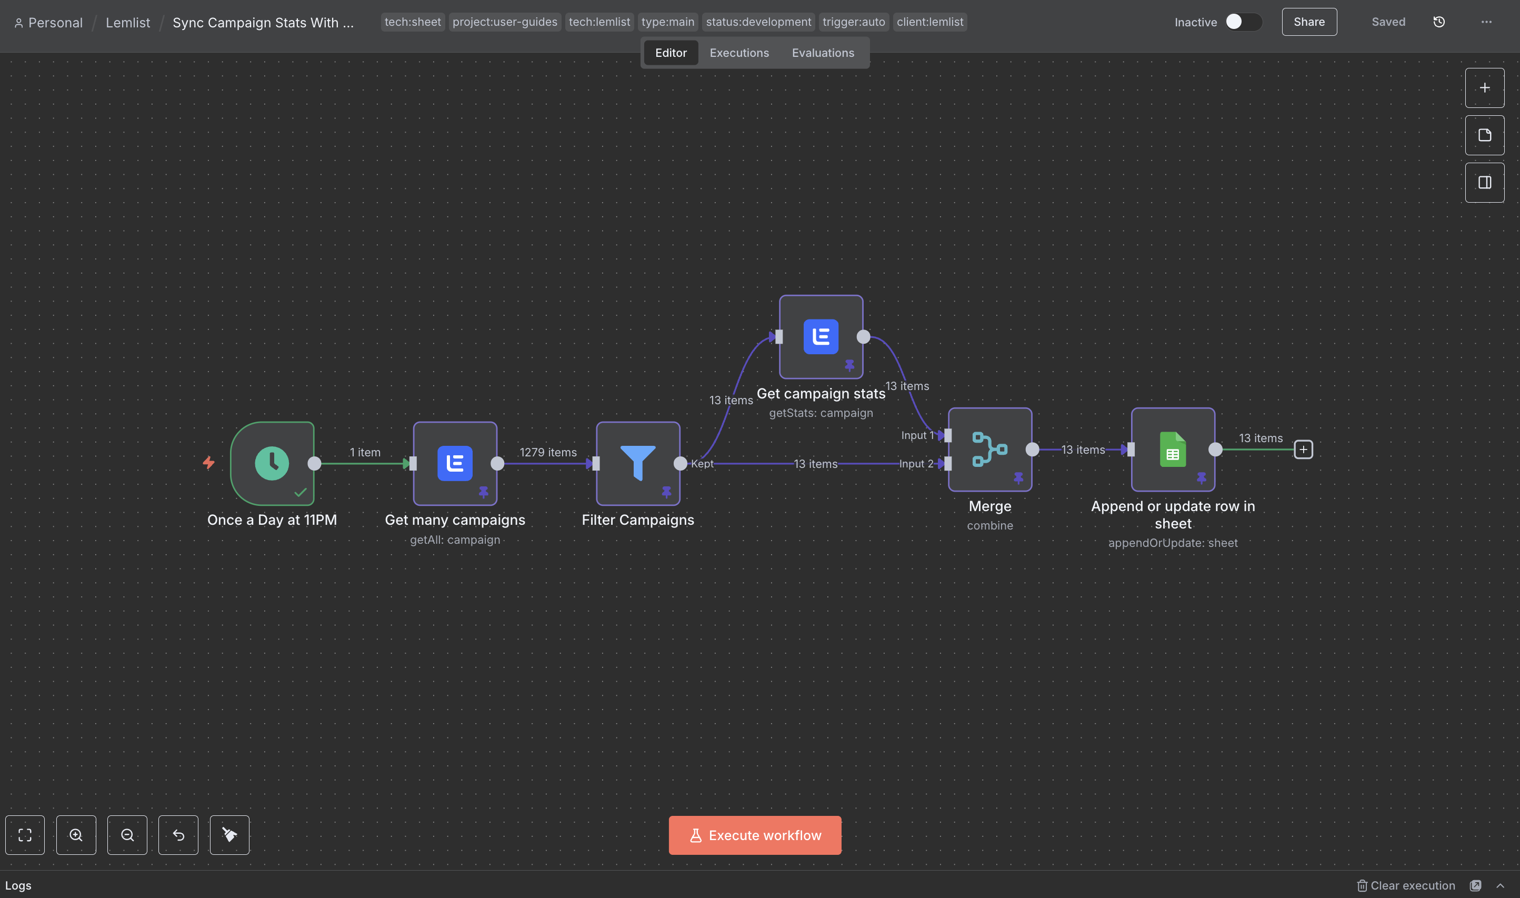Click the status:development tag
Image resolution: width=1520 pixels, height=898 pixels.
point(758,22)
